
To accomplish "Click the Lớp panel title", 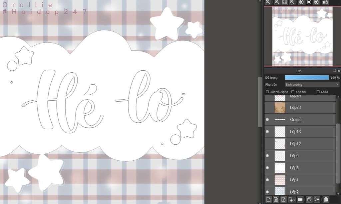I will coord(299,71).
